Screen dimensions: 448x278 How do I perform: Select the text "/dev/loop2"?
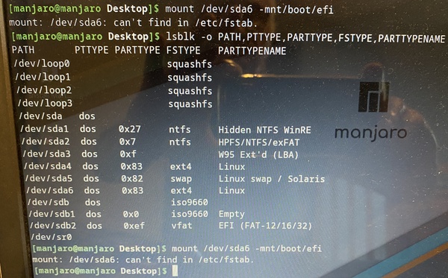point(44,90)
